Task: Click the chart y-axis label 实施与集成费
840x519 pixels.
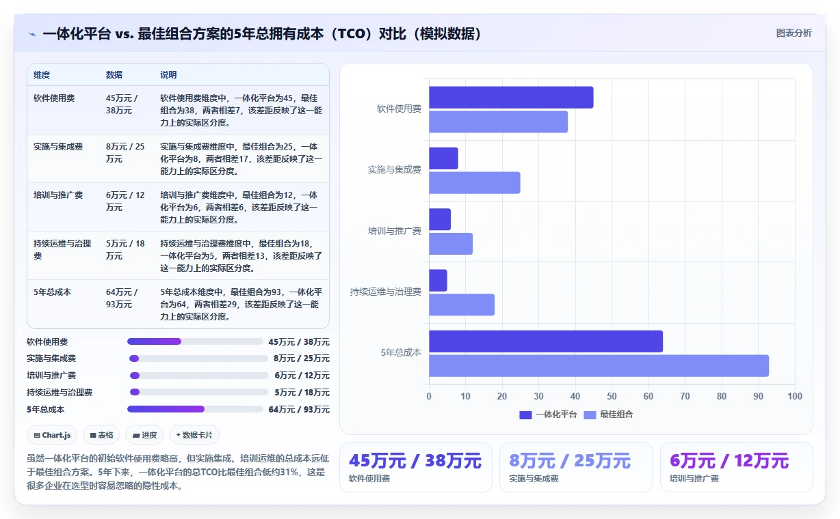Action: (x=395, y=169)
